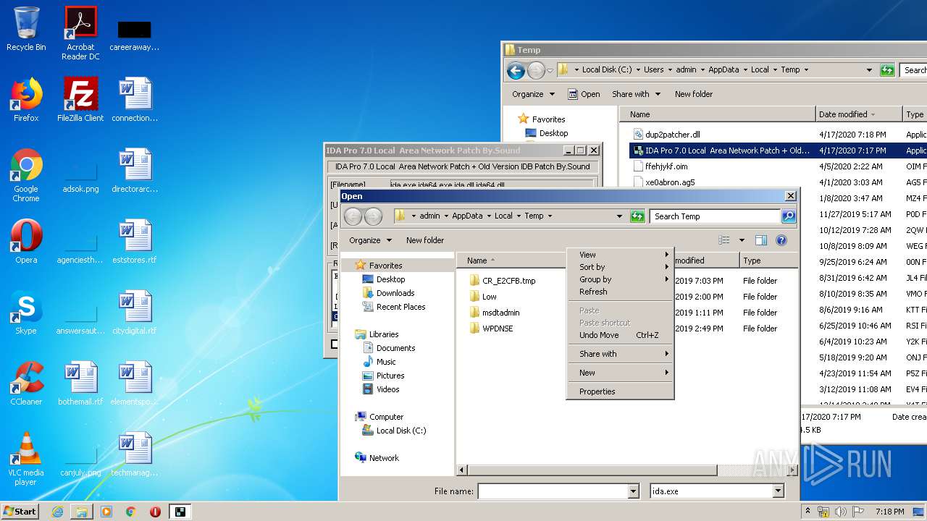Screen dimensions: 927x521
Task: Sort by Date modified in Temp window
Action: click(x=859, y=114)
